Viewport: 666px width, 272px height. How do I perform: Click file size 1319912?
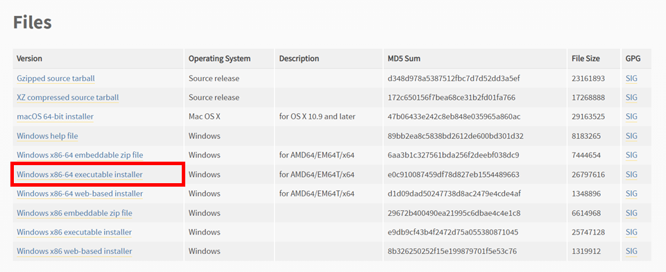586,251
